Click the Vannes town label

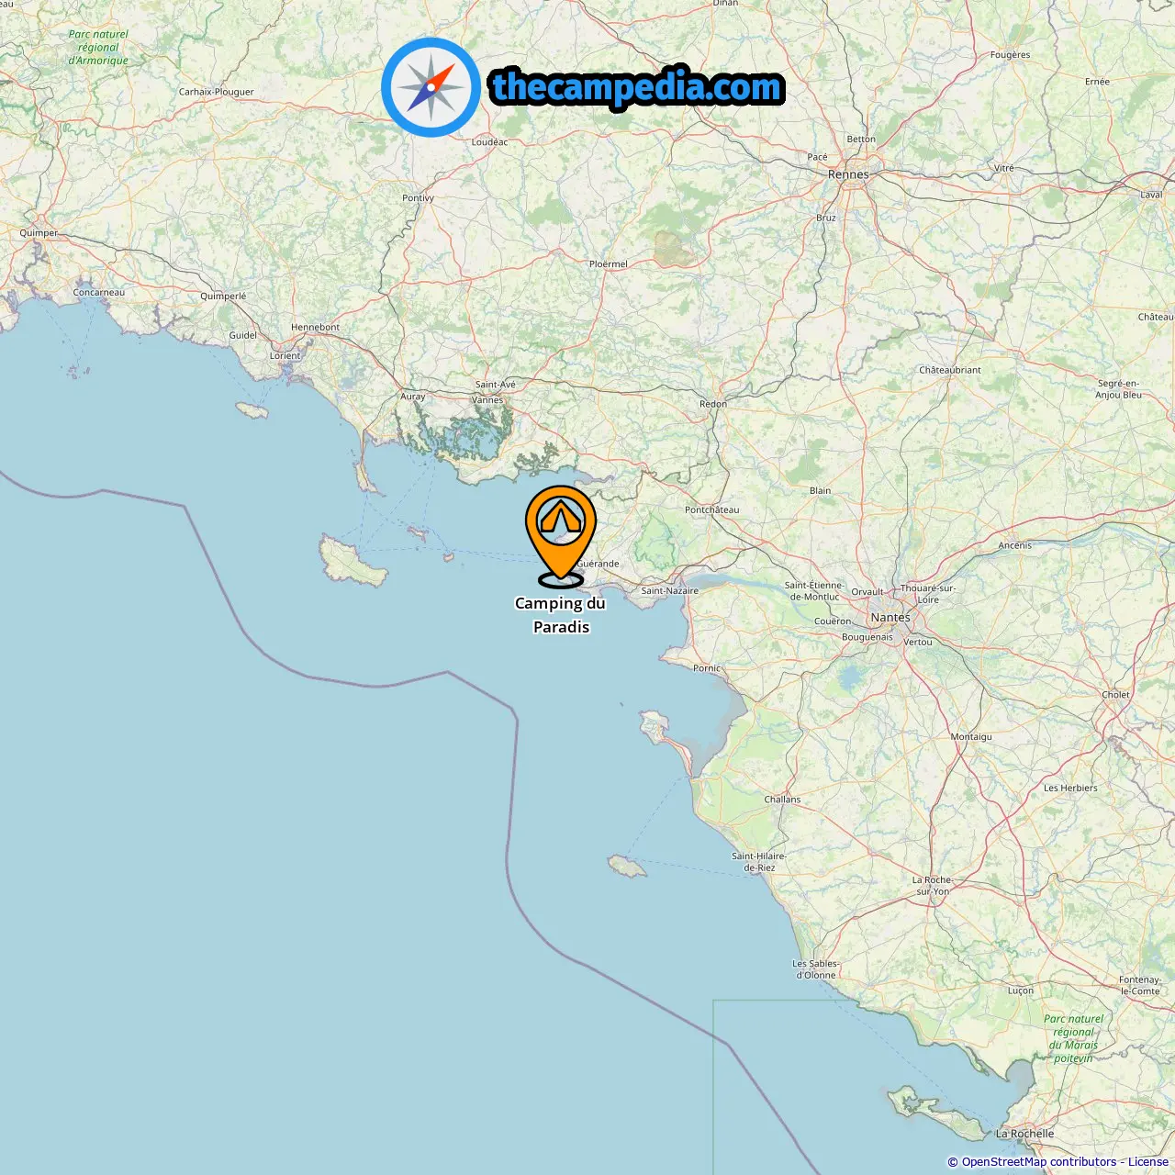pos(487,400)
